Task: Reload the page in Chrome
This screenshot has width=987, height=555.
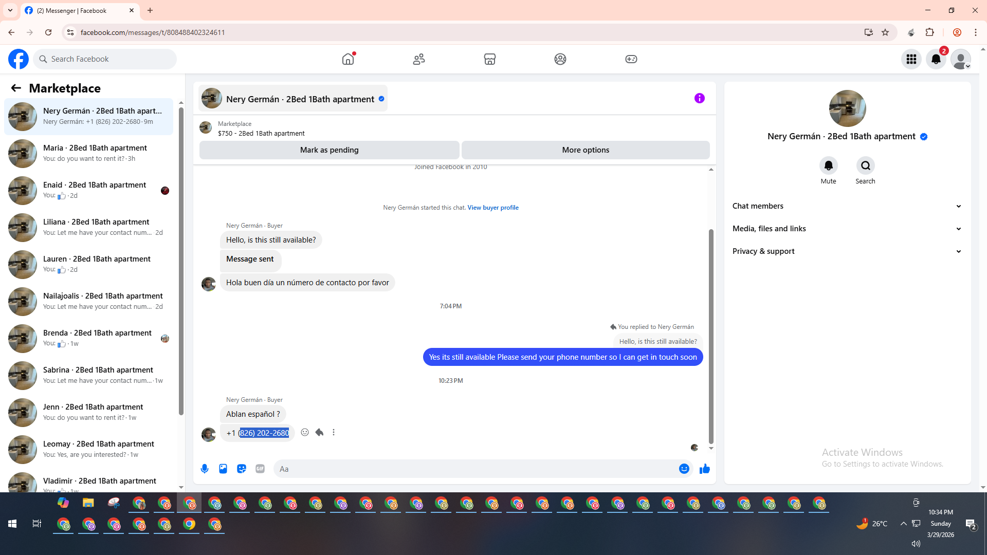Action: [48, 32]
